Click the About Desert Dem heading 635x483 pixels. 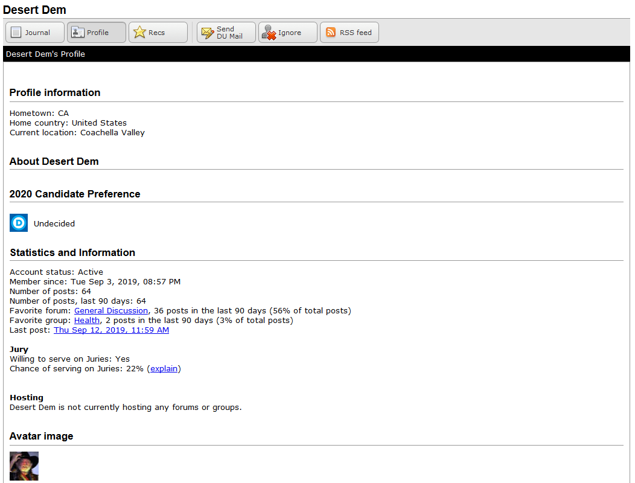54,161
